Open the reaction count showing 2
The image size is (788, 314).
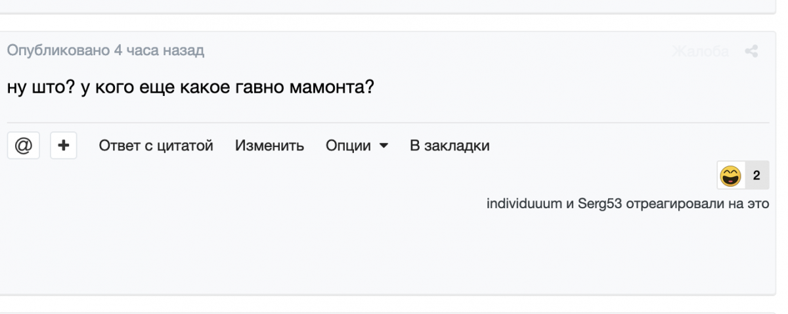tap(756, 175)
